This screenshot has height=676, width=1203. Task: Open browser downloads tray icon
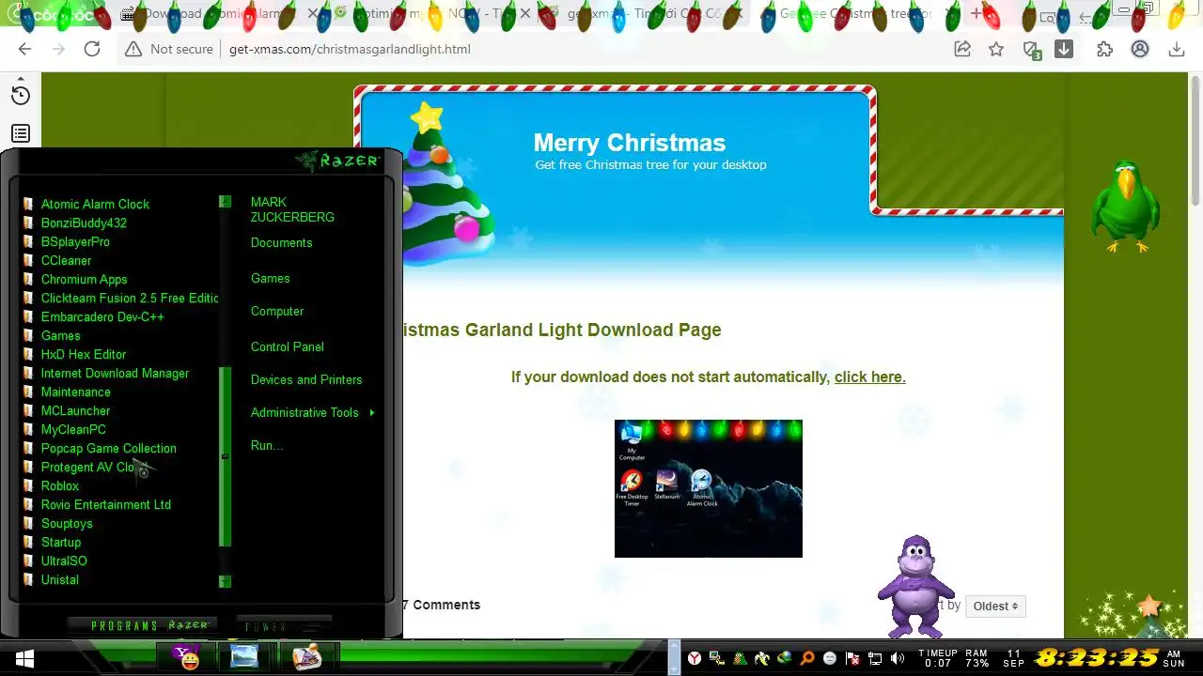1176,49
